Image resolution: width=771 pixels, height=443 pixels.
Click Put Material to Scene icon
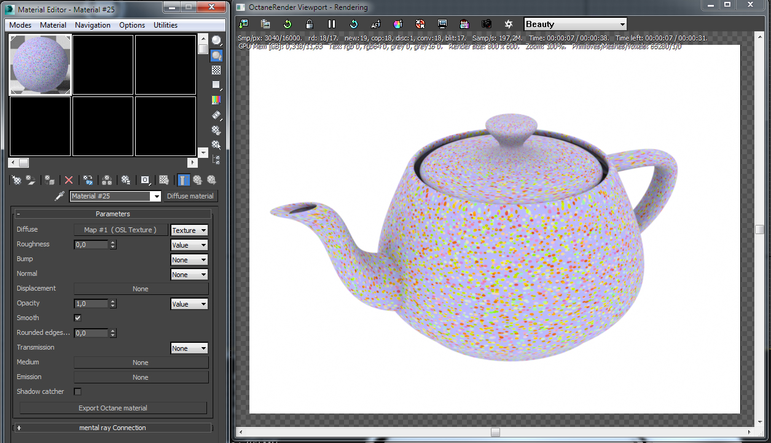coord(31,180)
